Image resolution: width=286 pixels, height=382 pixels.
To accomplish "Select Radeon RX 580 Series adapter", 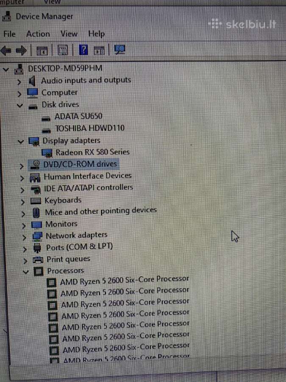I will pyautogui.click(x=92, y=152).
